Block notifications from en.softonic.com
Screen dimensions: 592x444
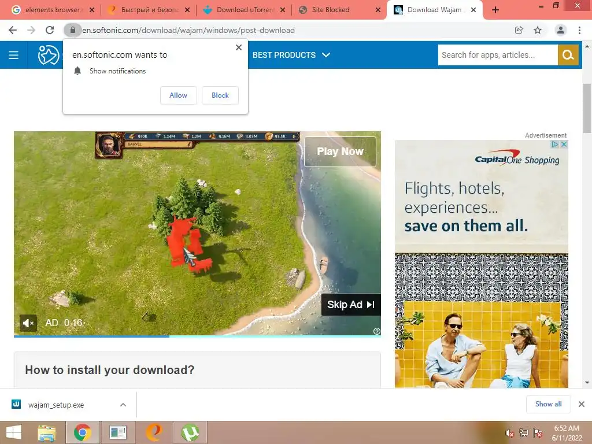(x=220, y=95)
